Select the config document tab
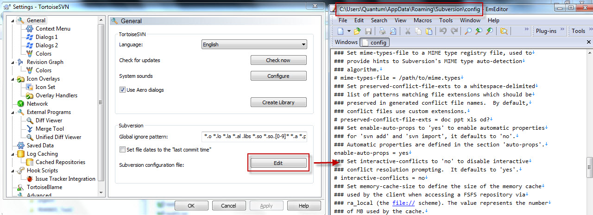593x215 pixels. coord(375,42)
